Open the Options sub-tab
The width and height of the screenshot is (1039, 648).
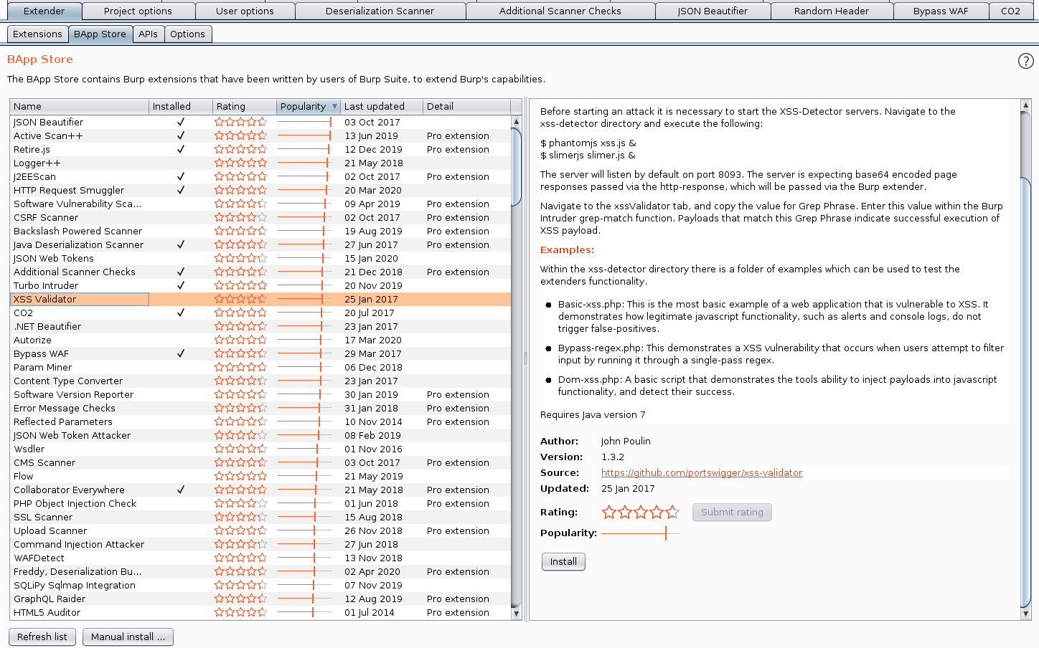coord(187,34)
